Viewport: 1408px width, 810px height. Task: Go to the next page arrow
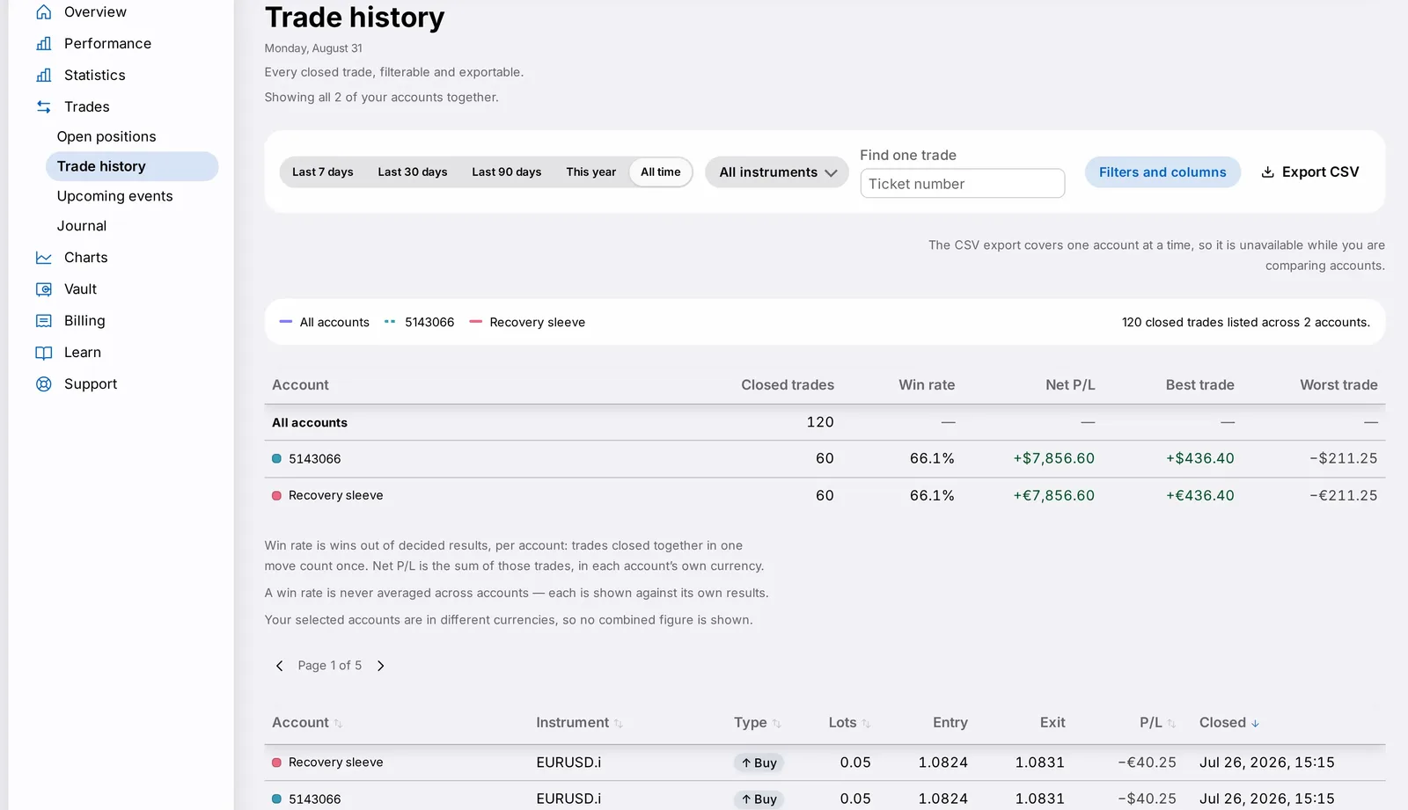point(380,666)
